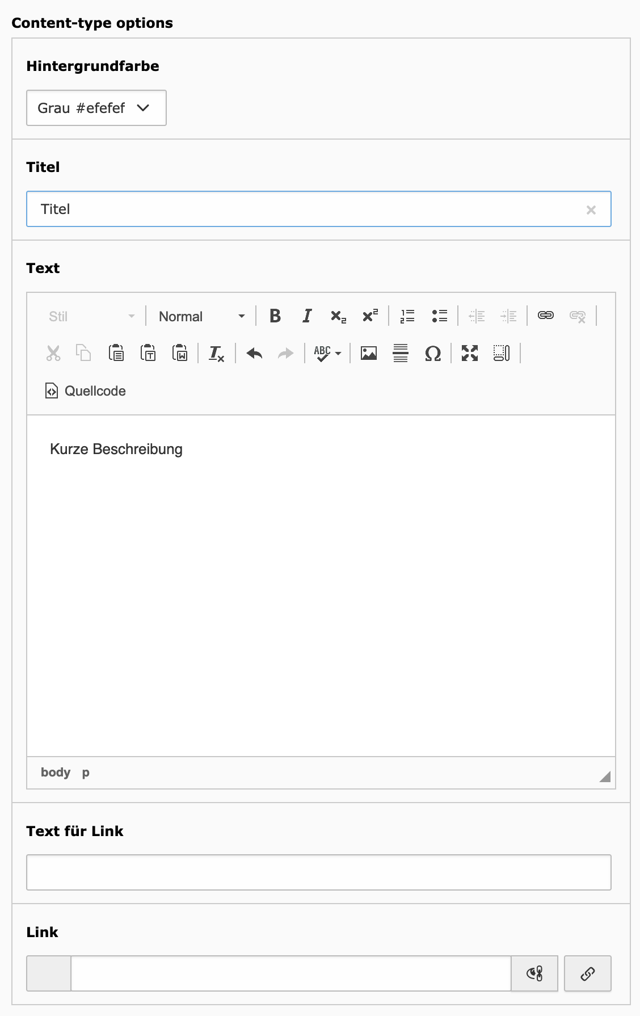
Task: Toggle show blocks in editor
Action: pos(502,354)
